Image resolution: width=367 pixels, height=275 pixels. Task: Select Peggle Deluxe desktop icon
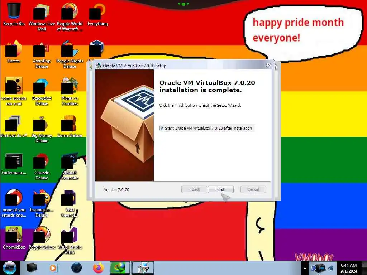pos(42,238)
